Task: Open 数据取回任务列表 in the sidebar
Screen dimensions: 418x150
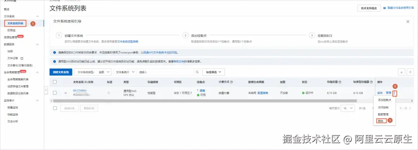Action: click(18, 93)
